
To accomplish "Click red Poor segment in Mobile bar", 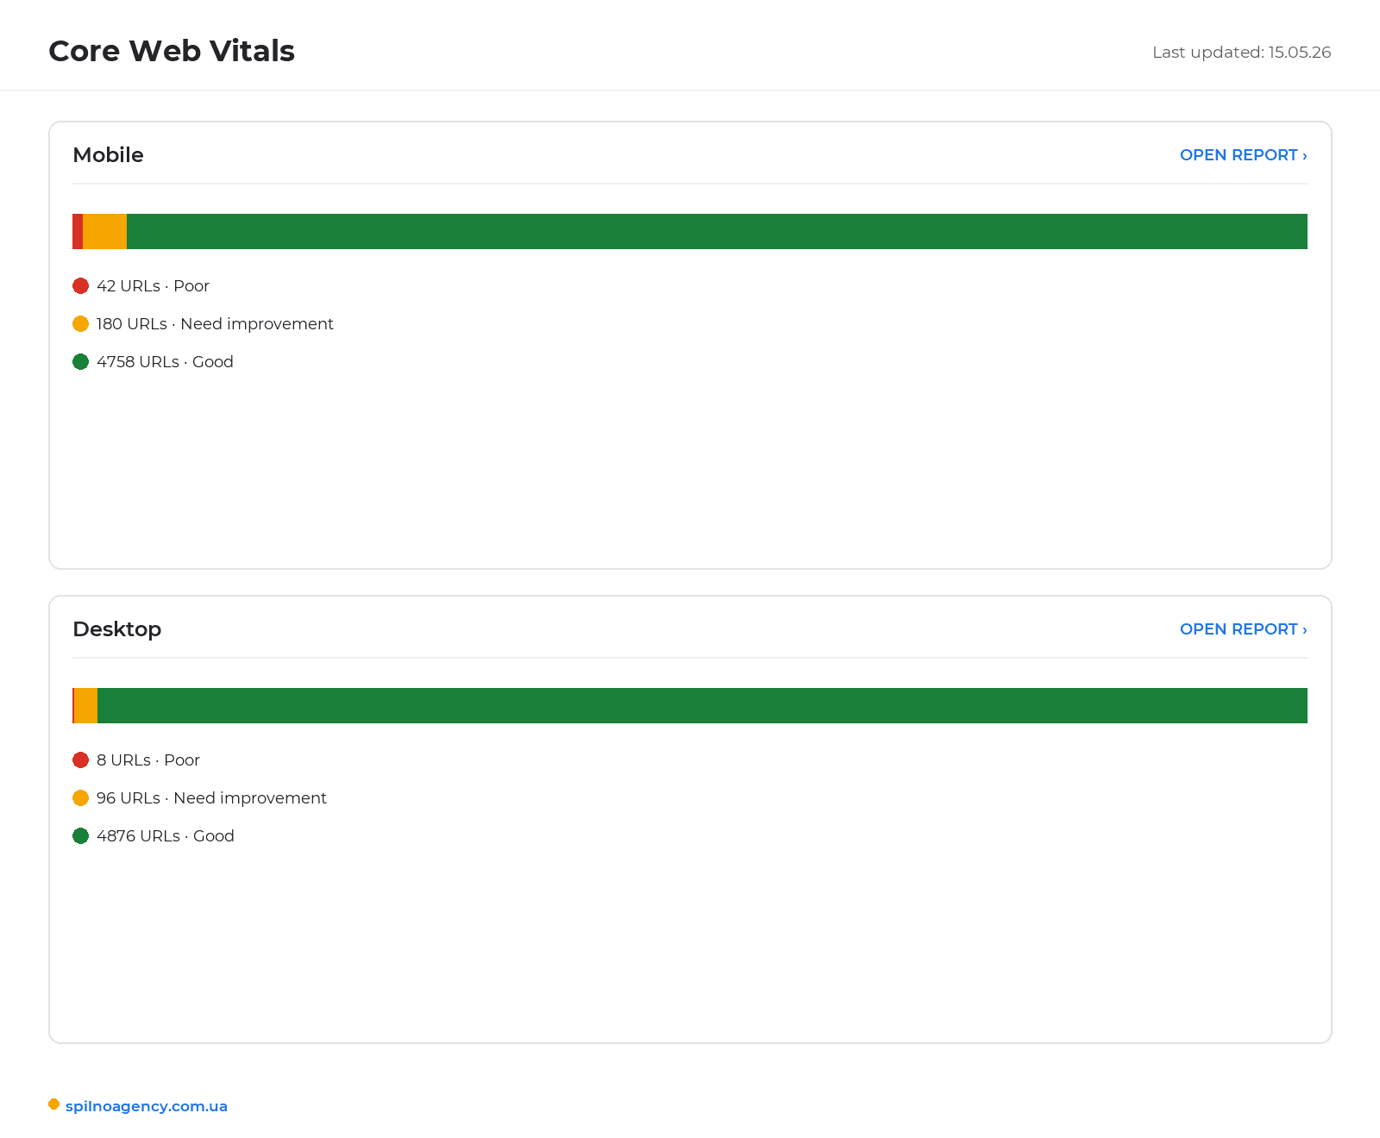I will click(78, 231).
